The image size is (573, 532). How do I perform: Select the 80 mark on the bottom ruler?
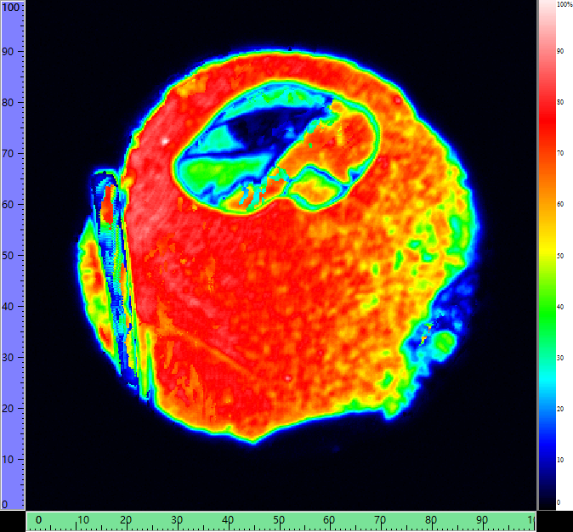[431, 520]
